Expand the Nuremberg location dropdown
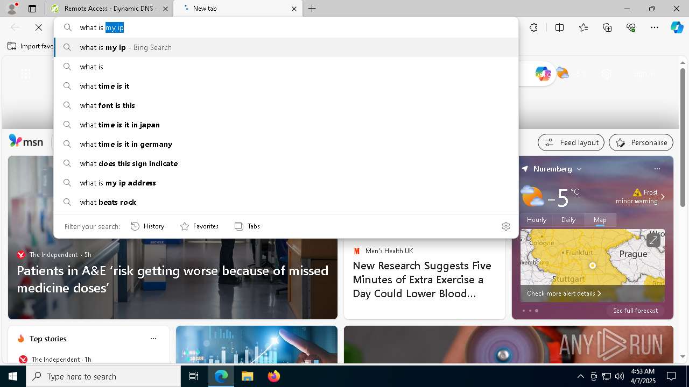The height and width of the screenshot is (387, 689). click(x=579, y=169)
